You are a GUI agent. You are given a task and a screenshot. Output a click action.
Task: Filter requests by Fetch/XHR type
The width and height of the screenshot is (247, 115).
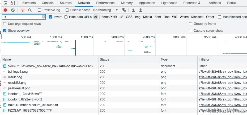(x=109, y=17)
